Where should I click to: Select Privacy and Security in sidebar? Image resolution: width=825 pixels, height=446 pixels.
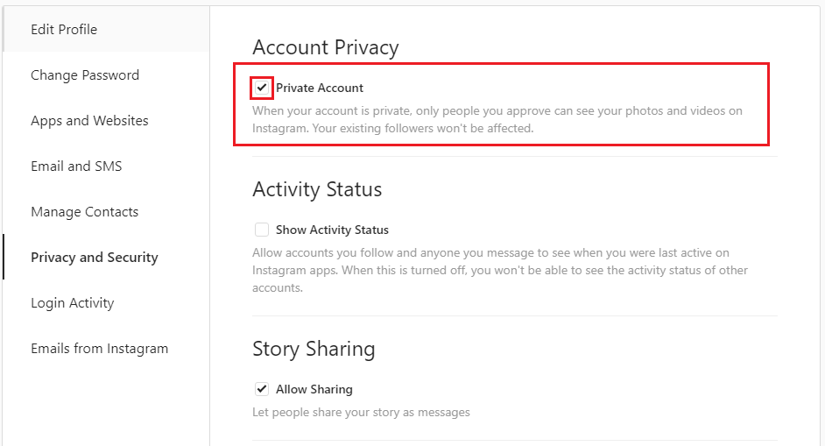pos(95,258)
